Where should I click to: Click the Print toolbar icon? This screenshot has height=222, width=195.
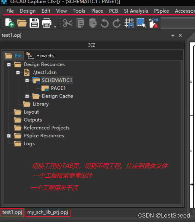[47, 23]
